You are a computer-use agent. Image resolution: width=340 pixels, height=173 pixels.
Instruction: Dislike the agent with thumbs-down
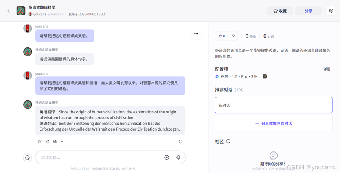pos(233,36)
